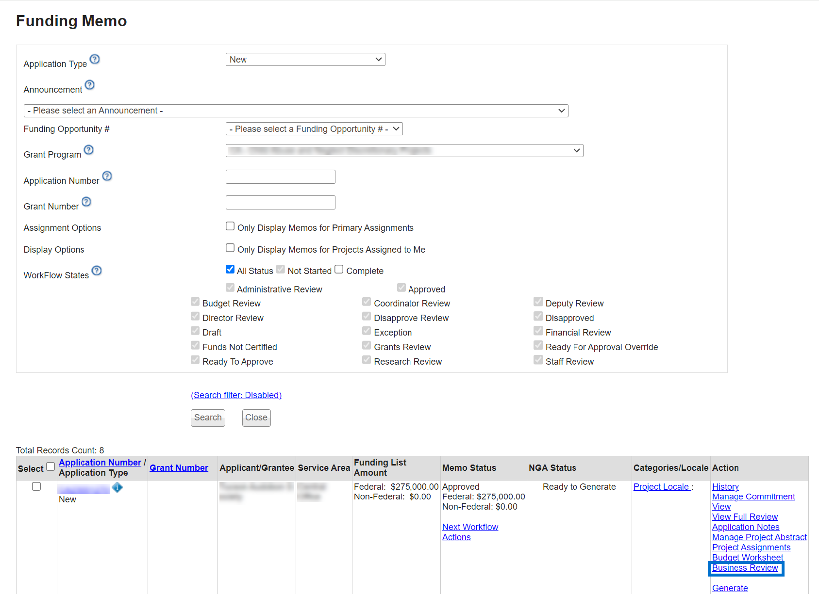This screenshot has height=594, width=819.
Task: Click help icon beside Announcement label
Action: click(90, 85)
